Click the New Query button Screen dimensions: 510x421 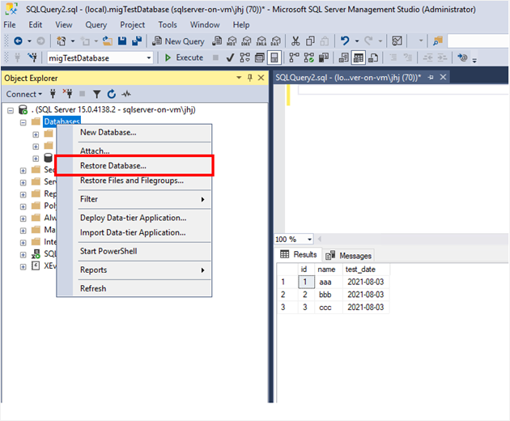(x=179, y=41)
